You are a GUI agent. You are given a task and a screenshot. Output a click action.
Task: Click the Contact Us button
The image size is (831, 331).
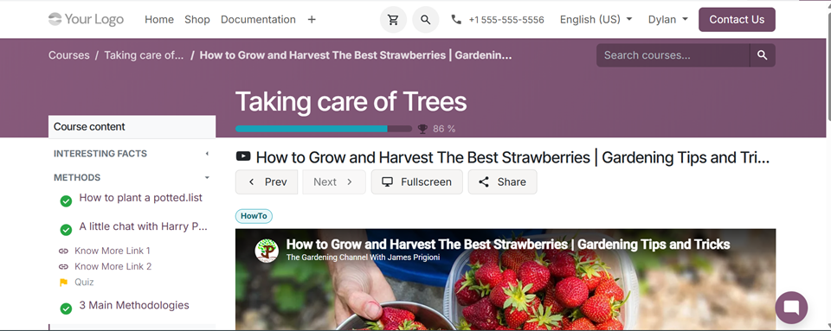point(737,20)
